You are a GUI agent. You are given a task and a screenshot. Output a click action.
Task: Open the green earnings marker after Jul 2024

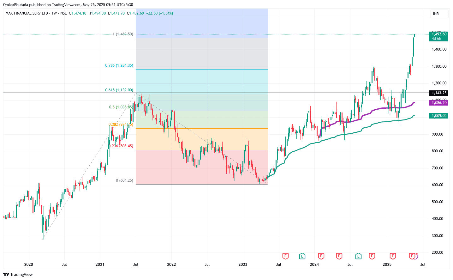(358, 256)
